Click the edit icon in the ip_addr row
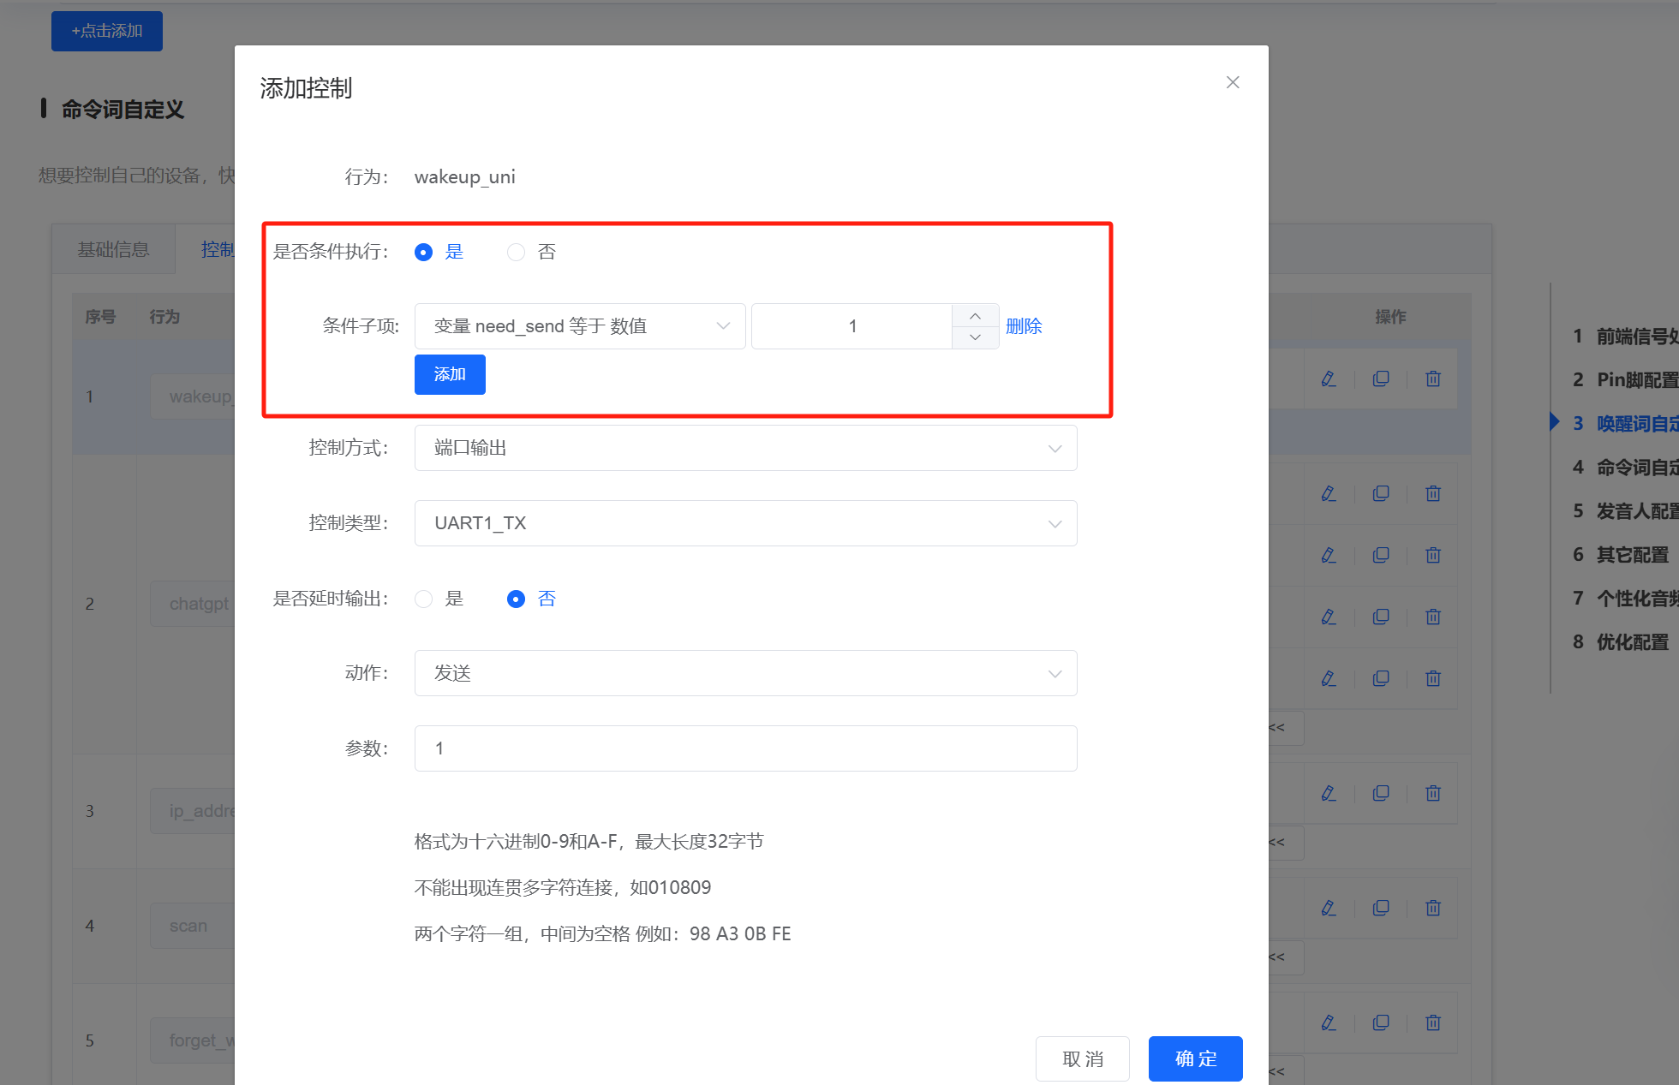Image resolution: width=1679 pixels, height=1085 pixels. click(1329, 793)
